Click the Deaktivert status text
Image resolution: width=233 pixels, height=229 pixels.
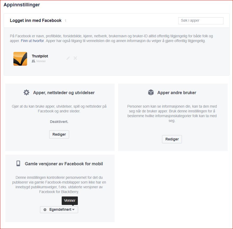pyautogui.click(x=59, y=122)
